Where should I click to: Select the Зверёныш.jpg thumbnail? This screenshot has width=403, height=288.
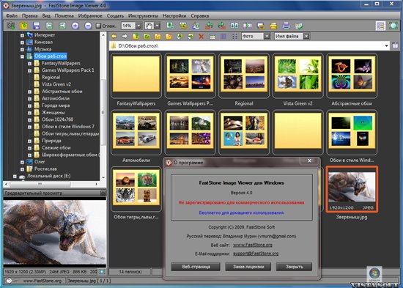pos(352,189)
